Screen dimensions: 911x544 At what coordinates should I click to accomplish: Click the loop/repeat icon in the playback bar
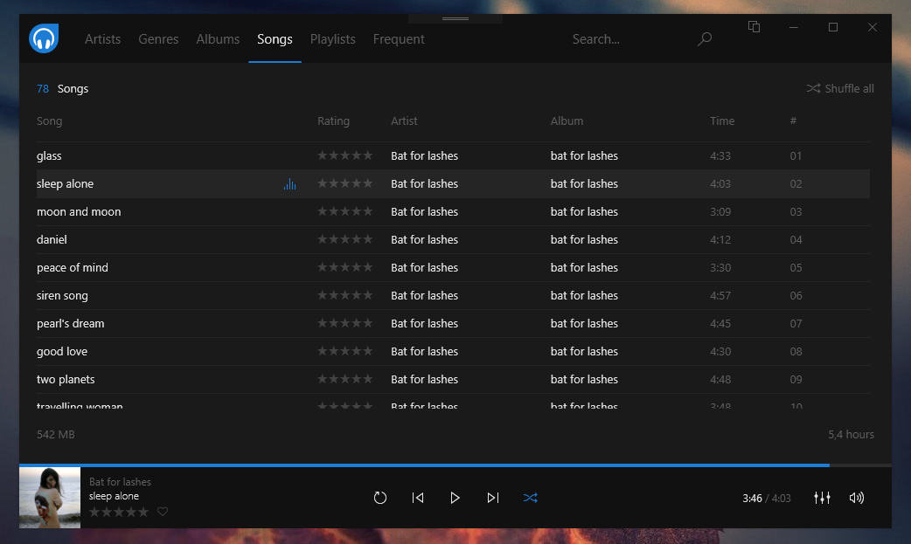380,498
